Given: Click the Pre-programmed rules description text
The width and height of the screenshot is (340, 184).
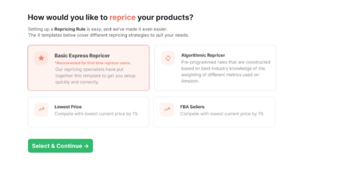Looking at the screenshot, I should click(226, 72).
